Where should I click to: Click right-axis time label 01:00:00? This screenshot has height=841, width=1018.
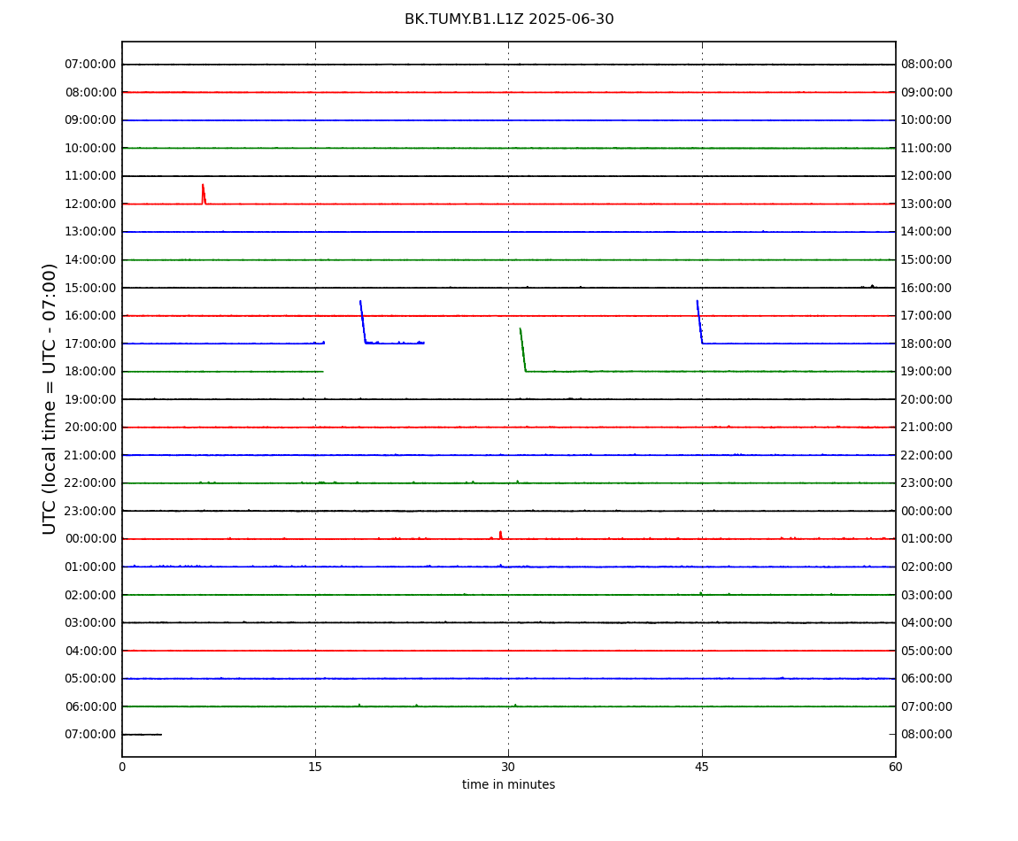pos(927,539)
